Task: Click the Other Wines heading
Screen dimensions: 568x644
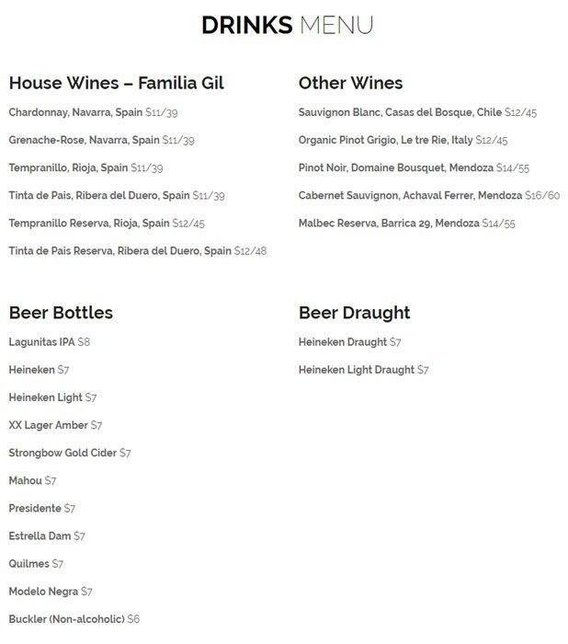Action: pyautogui.click(x=350, y=83)
